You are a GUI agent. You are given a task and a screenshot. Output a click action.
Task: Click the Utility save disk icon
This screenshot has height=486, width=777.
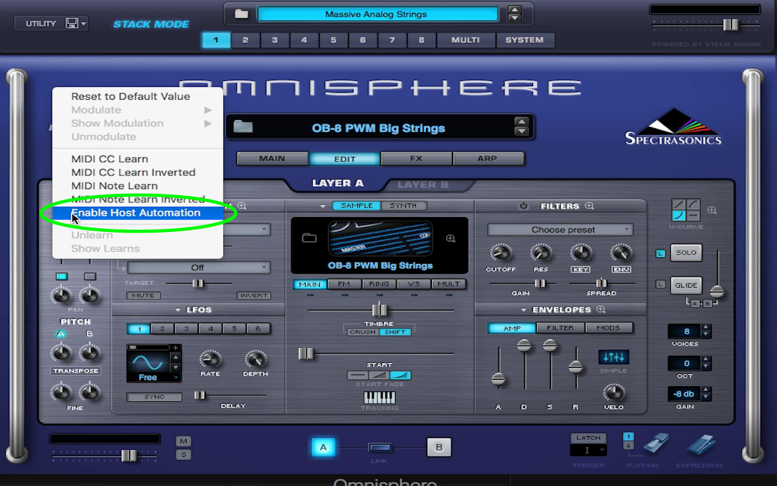point(72,23)
